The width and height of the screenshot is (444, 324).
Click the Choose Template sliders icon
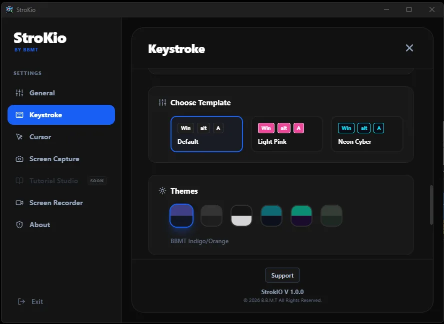(x=162, y=102)
